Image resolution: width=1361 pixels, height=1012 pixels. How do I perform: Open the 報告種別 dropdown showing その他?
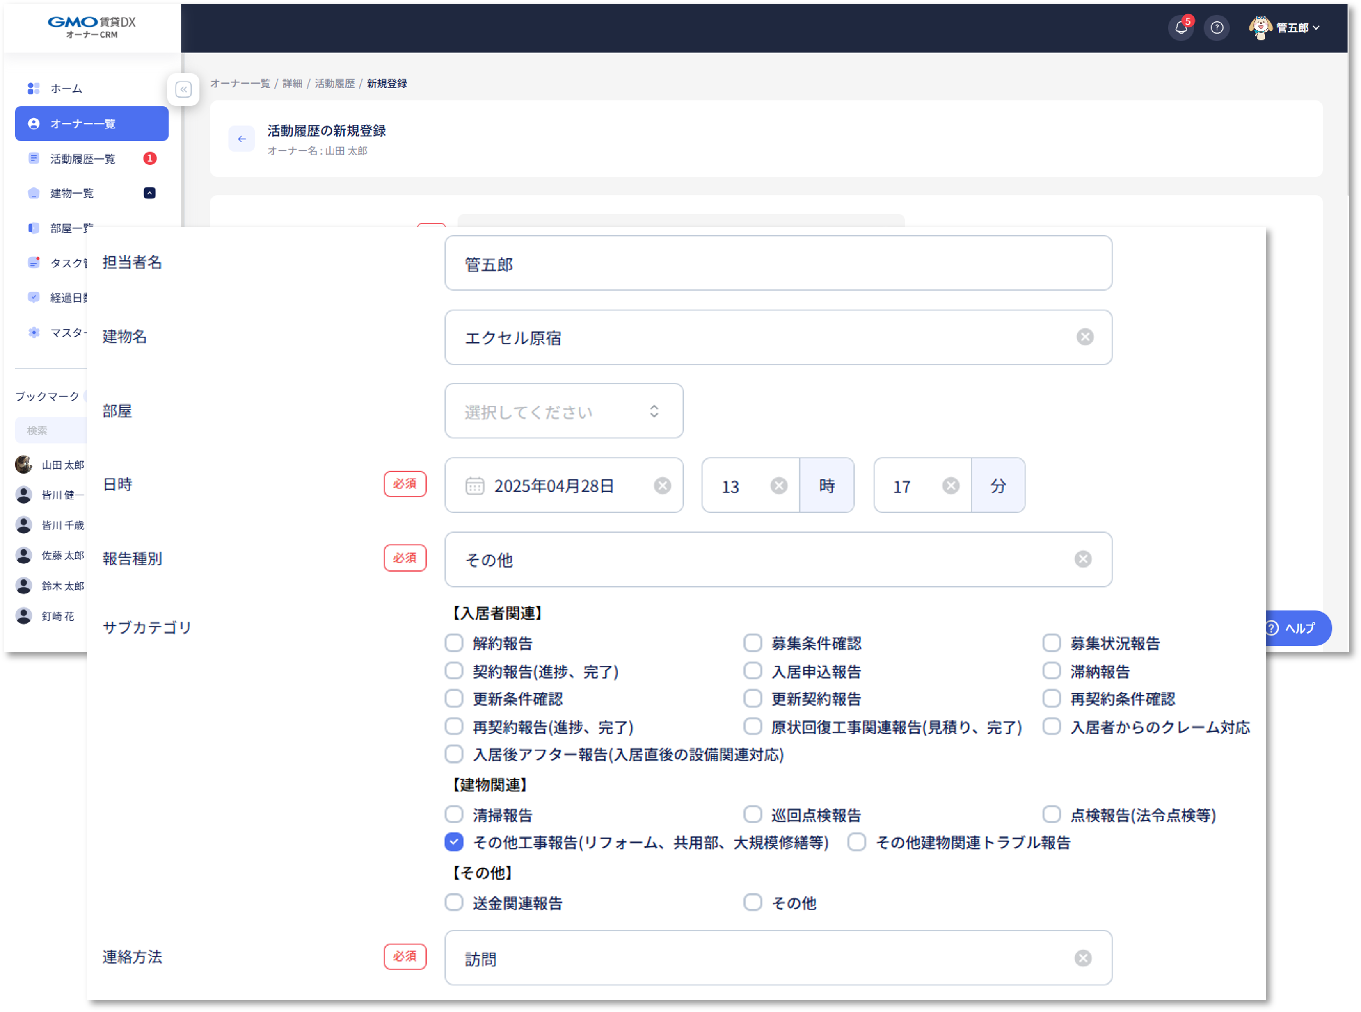pyautogui.click(x=779, y=560)
